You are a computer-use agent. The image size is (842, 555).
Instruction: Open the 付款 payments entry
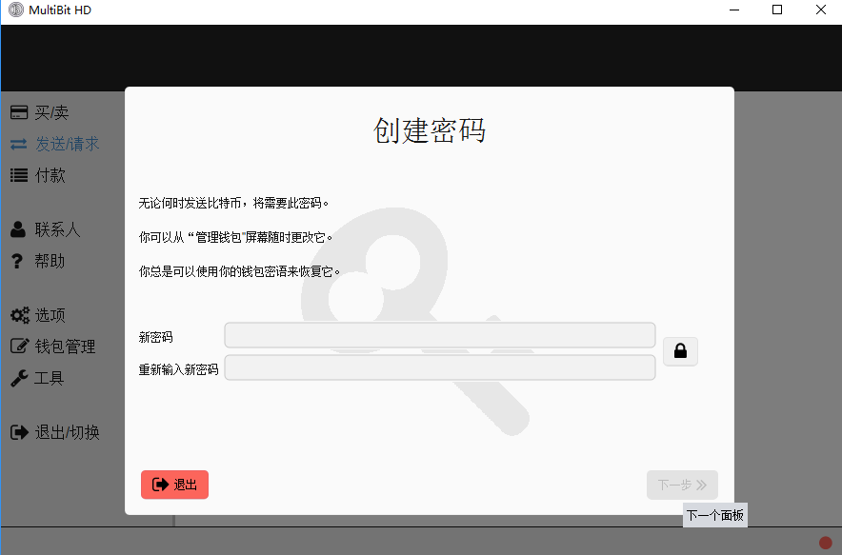[50, 175]
